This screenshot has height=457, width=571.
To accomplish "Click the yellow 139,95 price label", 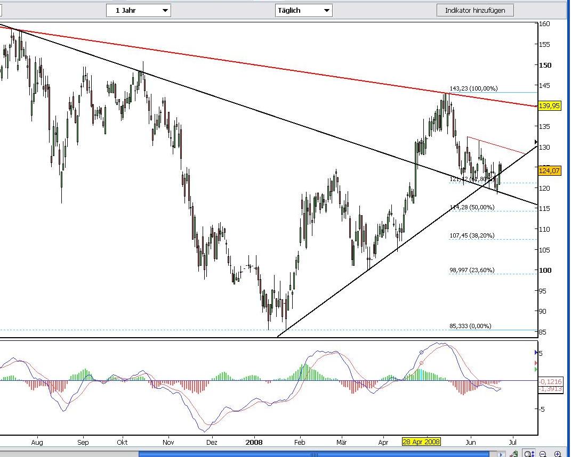I will [549, 106].
